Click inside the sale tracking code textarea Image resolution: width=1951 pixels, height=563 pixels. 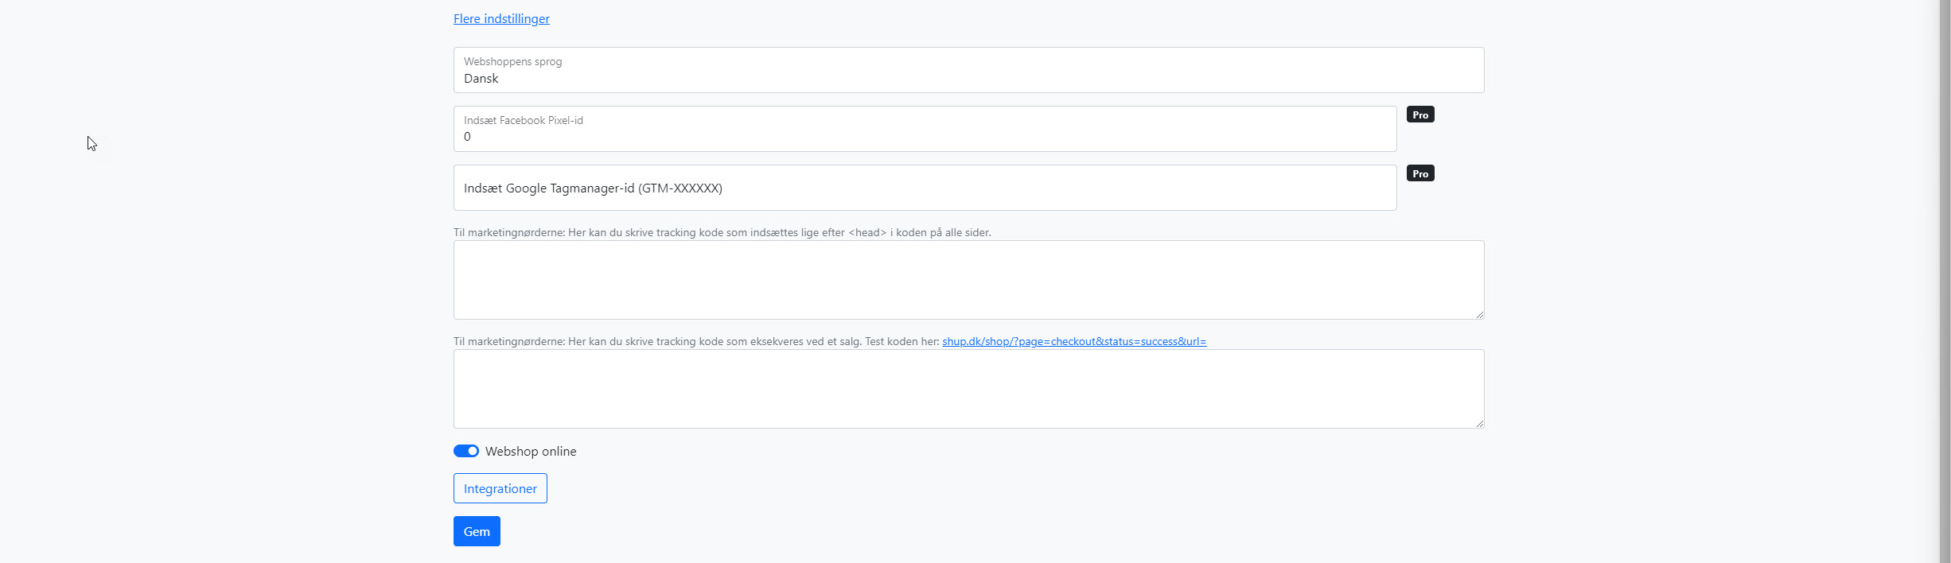pos(968,389)
